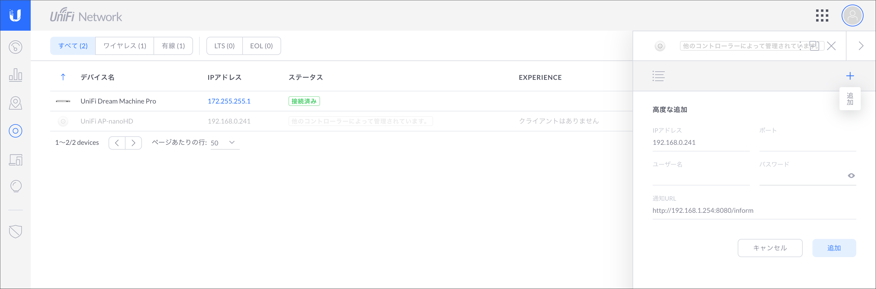Click the blue plus adopt icon
Screen dimensions: 876x289
(x=850, y=76)
